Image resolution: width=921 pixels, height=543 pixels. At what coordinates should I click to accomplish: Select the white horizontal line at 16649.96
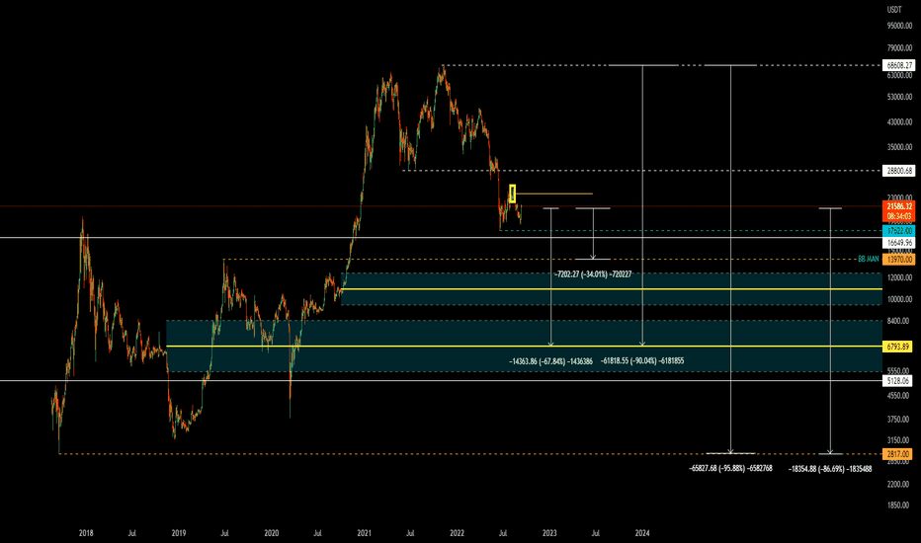point(441,238)
